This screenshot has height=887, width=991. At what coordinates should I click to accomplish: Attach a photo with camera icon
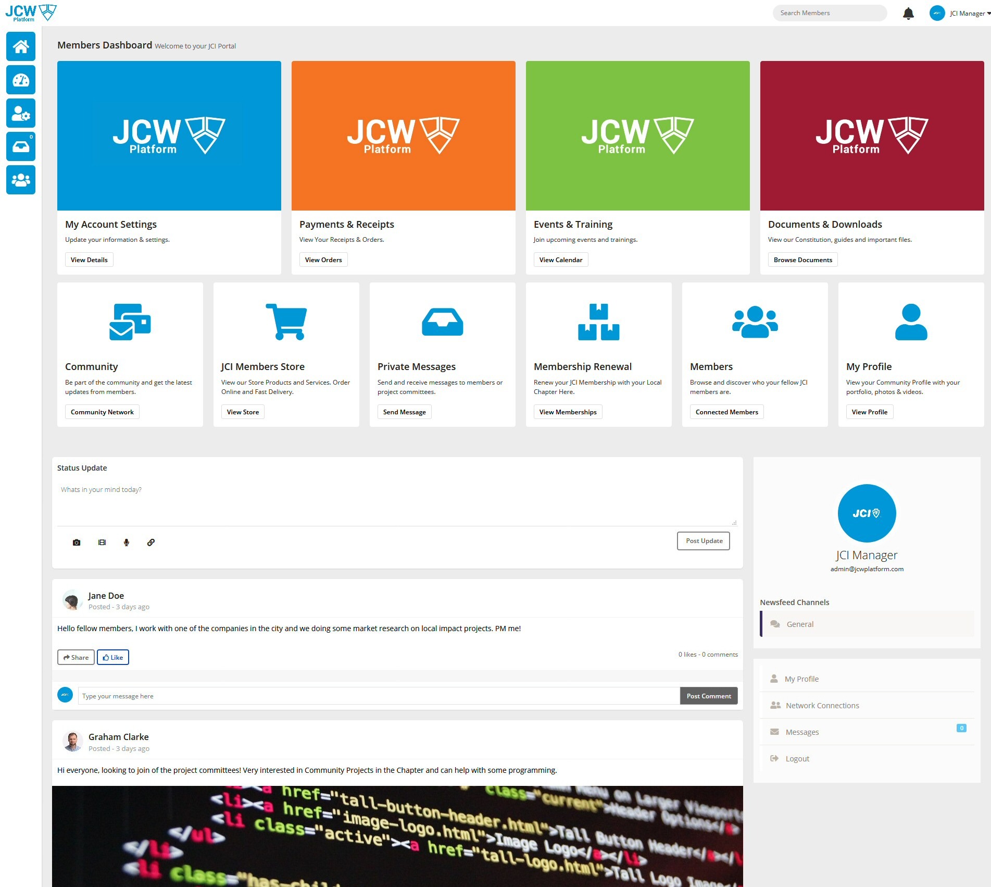click(x=77, y=543)
